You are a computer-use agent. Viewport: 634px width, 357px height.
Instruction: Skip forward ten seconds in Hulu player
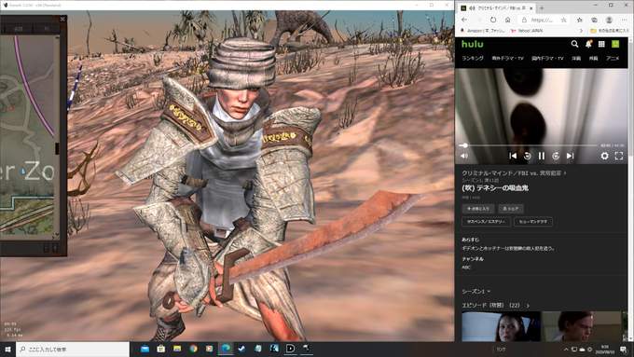point(556,156)
